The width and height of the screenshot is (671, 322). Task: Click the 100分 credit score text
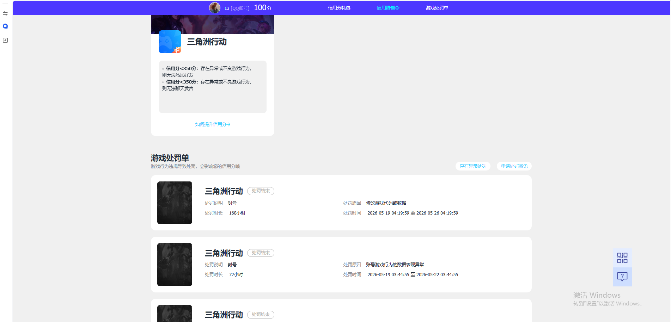[263, 8]
